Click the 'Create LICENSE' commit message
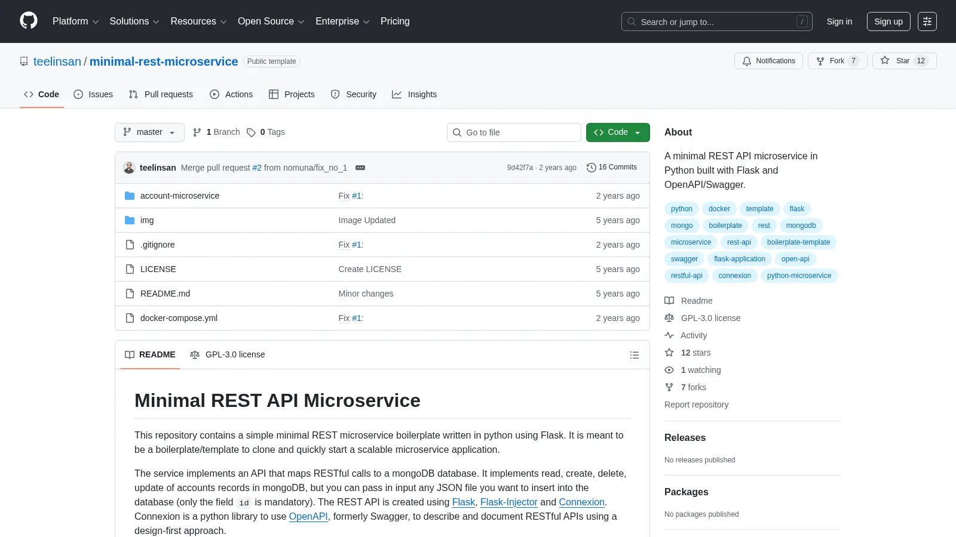 pos(370,269)
